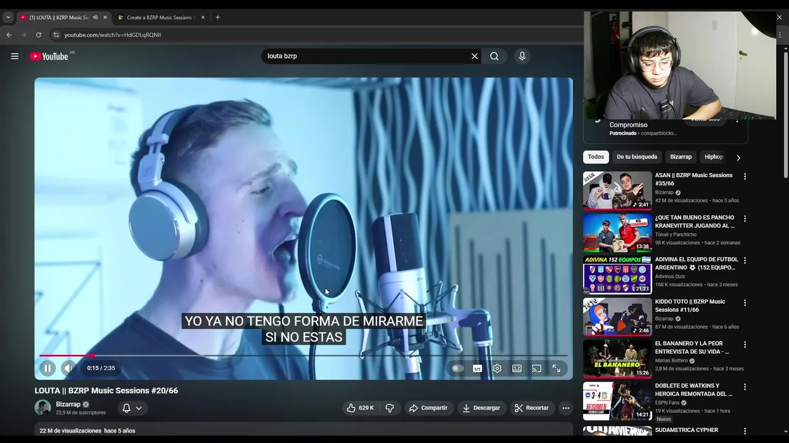Screen dimensions: 789x443
Task: Open the ESPN Fans channel name
Action: (667, 403)
